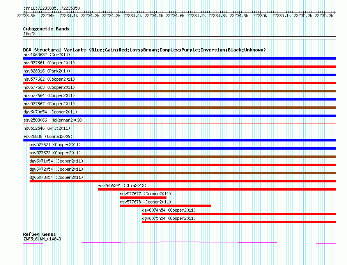Viewport: 347px width, 265px height.
Task: Click the nsv577662 (Cooper2011) label
Action: tap(49, 79)
